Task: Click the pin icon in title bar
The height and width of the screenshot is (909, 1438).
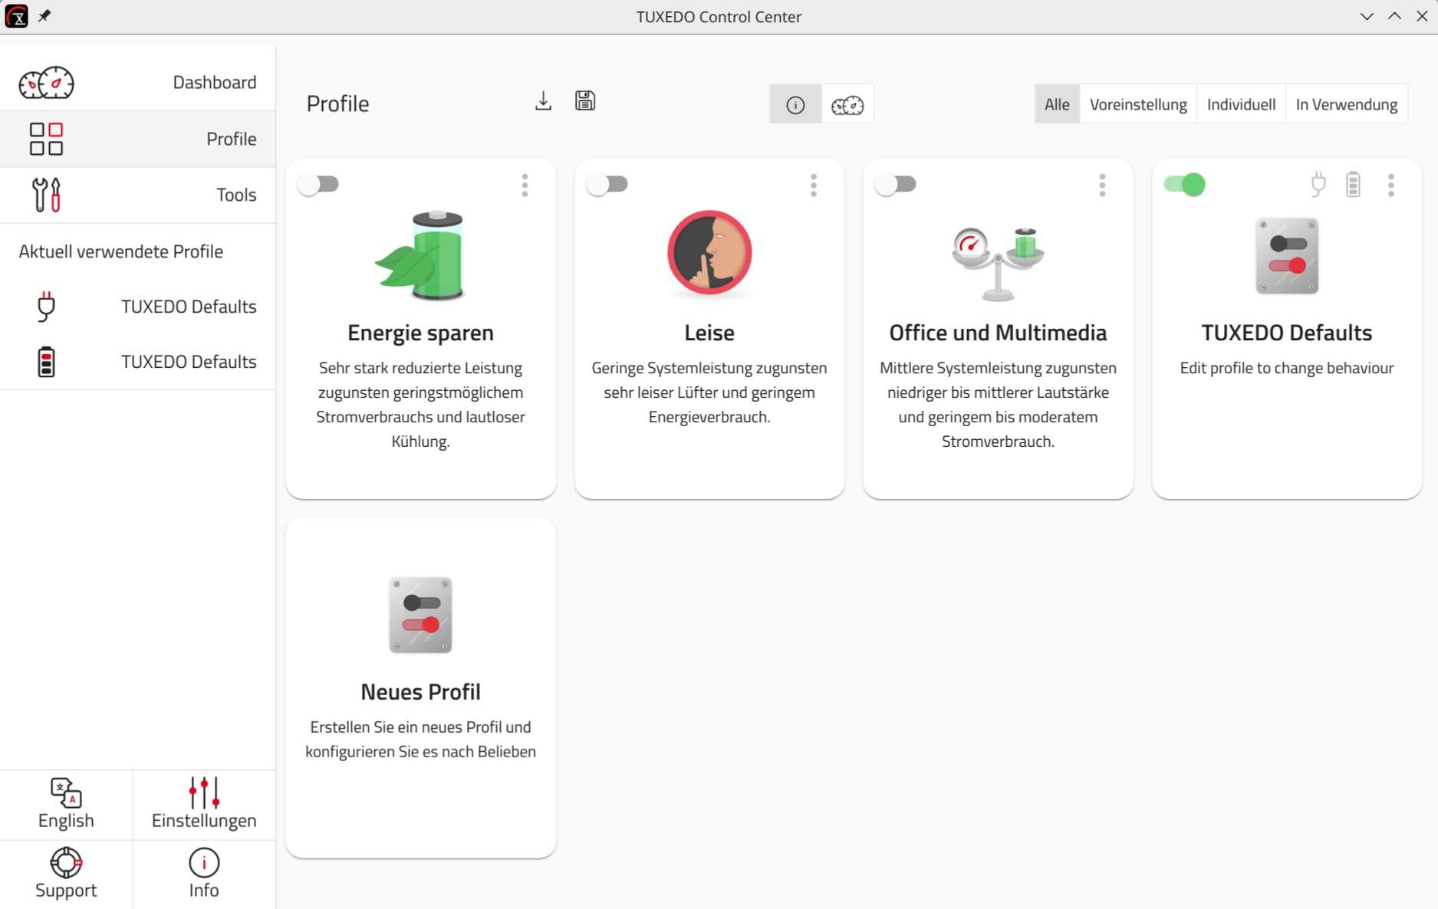Action: click(44, 16)
